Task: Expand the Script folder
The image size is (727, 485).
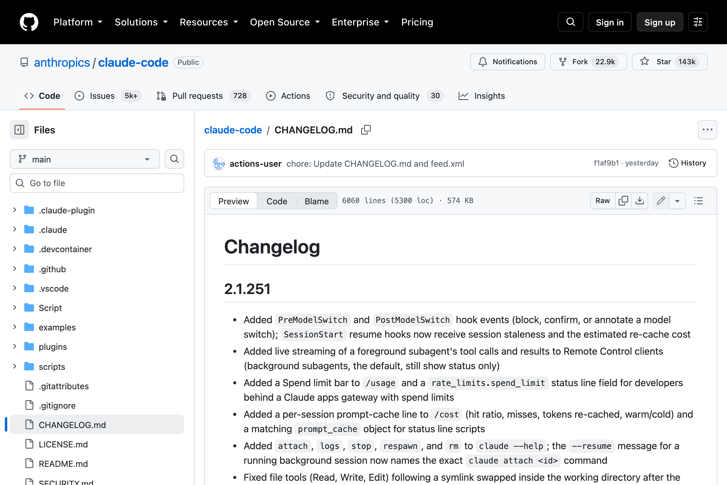Action: [15, 308]
